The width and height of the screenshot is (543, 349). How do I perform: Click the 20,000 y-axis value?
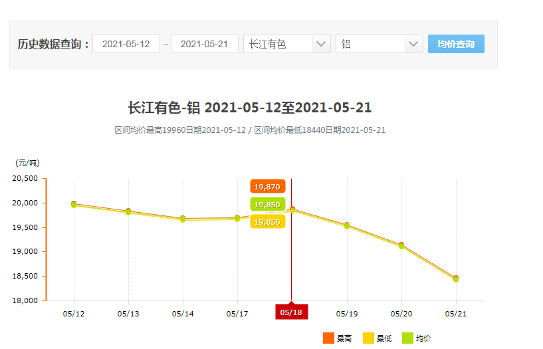coord(25,203)
